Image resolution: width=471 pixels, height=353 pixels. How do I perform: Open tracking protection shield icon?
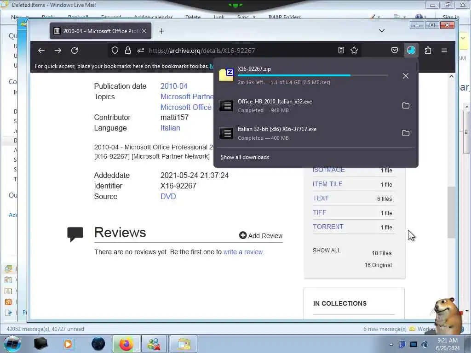pos(115,51)
